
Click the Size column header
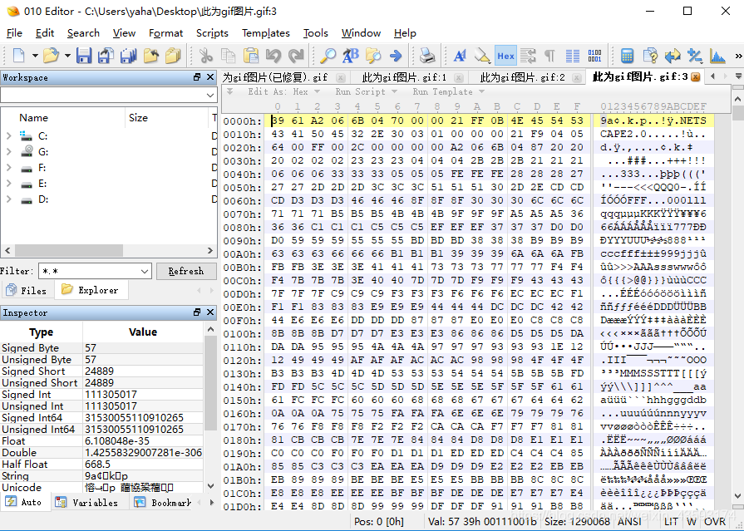pos(166,118)
